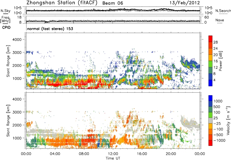Viewport: 231px width, 160px height.
Task: Select the 3000 km tick of power panel
Action: point(17,53)
